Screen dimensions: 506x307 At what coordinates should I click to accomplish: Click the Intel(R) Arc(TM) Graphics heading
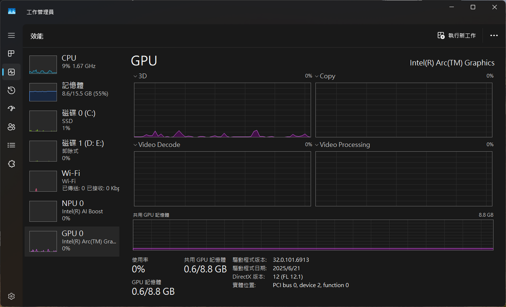452,63
